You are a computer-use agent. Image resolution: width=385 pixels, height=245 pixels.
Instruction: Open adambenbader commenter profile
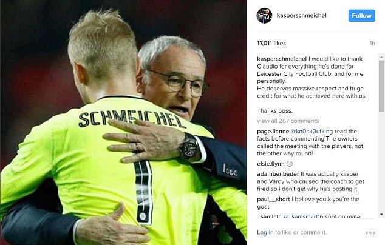coord(278,174)
